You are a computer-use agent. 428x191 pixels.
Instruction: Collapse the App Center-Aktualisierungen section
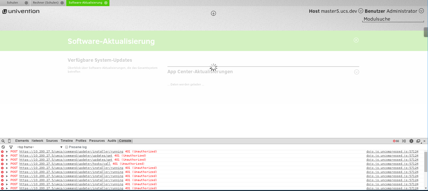coord(357,72)
